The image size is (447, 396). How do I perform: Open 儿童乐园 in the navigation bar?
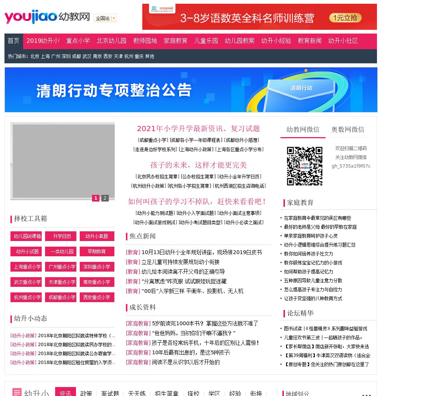(206, 41)
